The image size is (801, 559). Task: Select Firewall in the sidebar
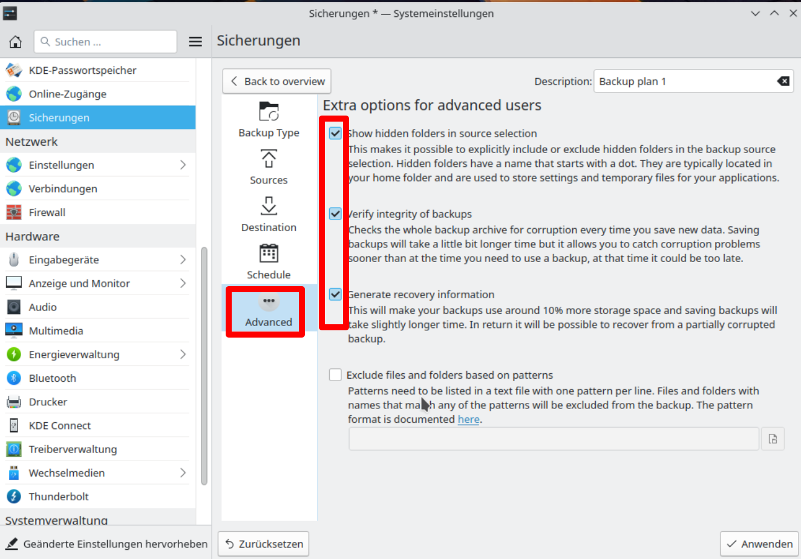pyautogui.click(x=47, y=212)
